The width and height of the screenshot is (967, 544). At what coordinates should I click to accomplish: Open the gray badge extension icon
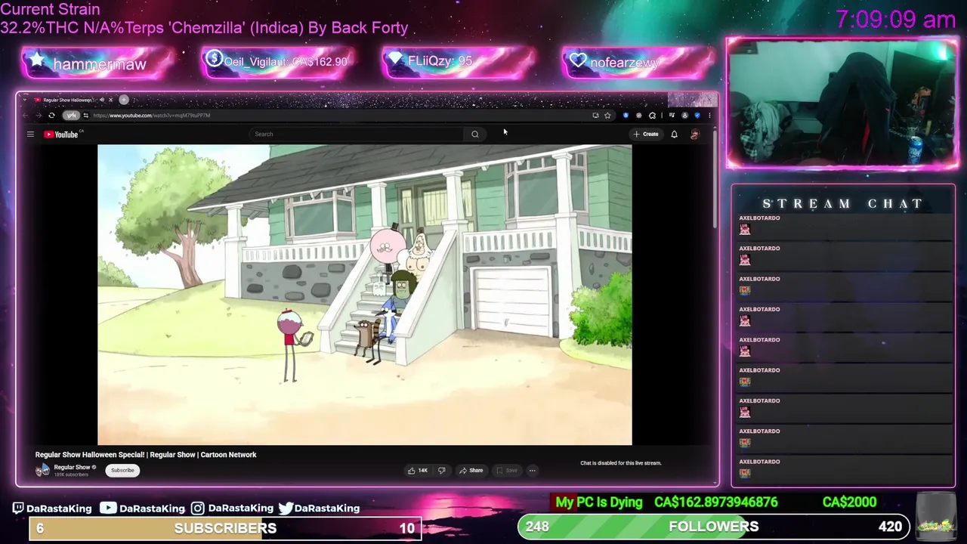(639, 116)
